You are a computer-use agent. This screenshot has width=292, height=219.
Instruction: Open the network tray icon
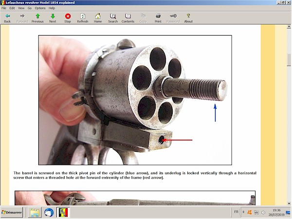click(x=256, y=212)
